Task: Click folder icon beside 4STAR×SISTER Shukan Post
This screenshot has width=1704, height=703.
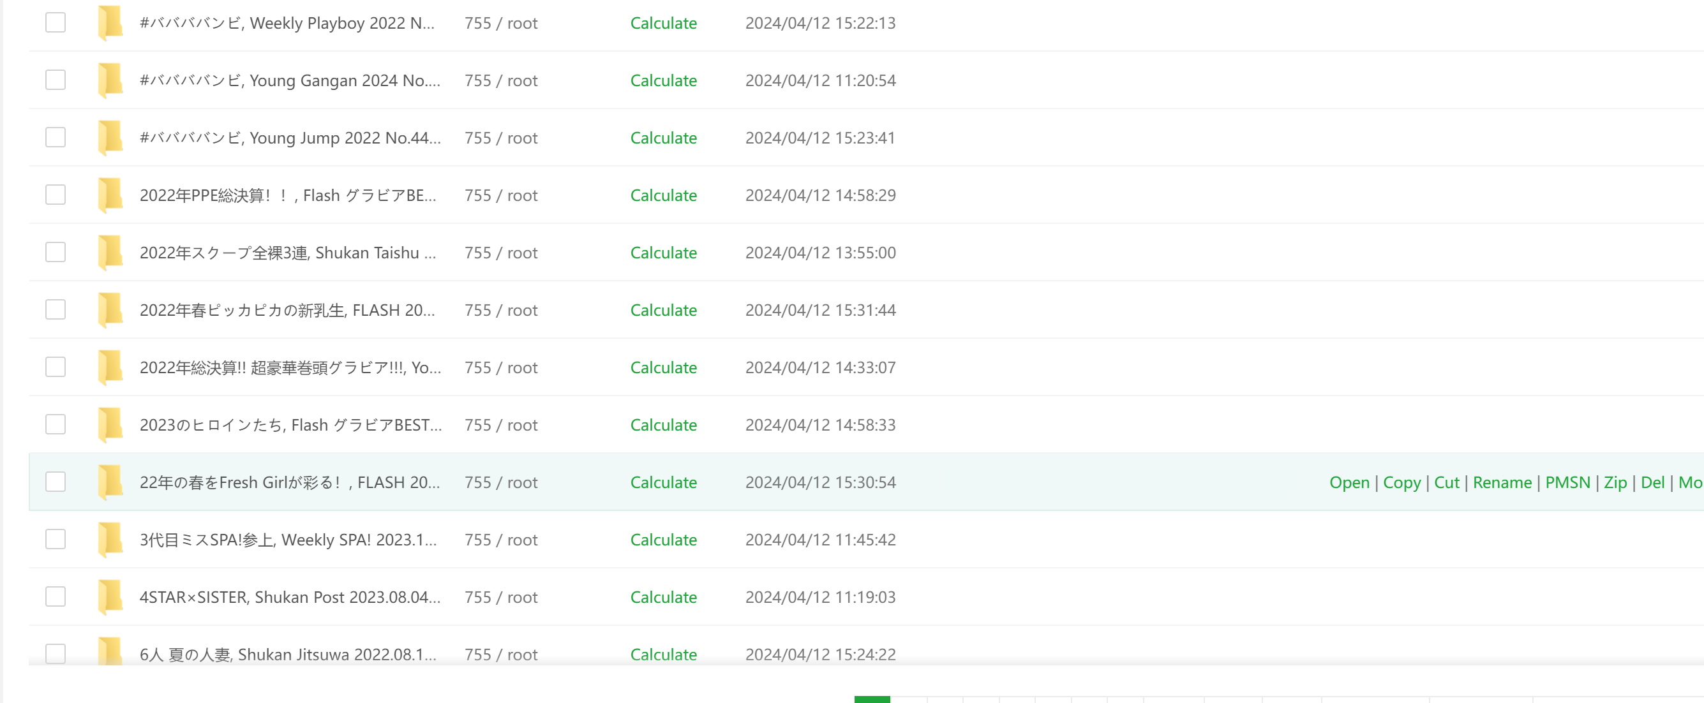Action: point(110,597)
